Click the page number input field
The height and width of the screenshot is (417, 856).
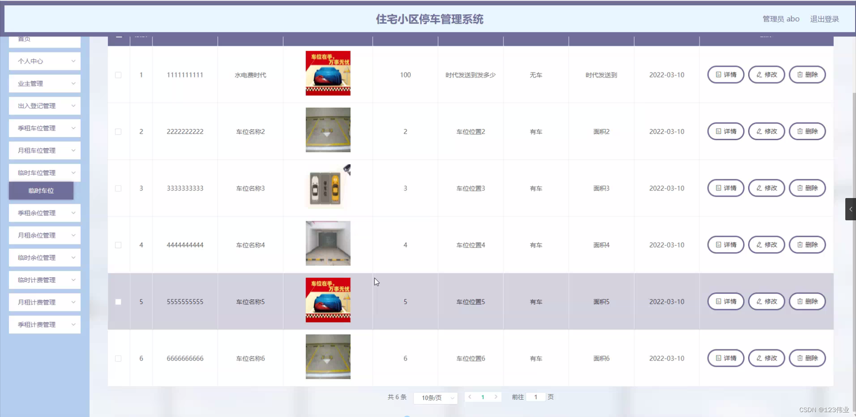click(535, 397)
